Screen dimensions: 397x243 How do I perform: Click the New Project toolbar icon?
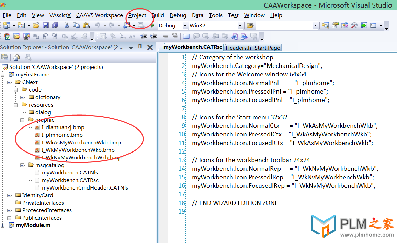7,25
